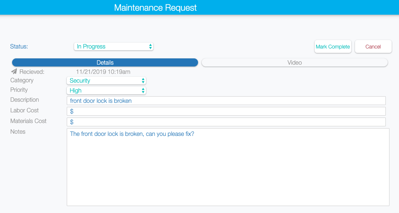Select the broken lock note text

pos(131,134)
